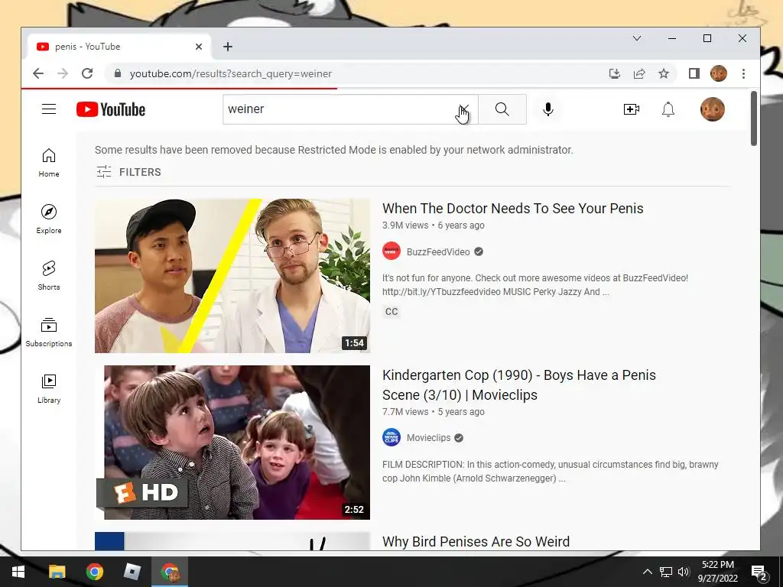Open the volume tray icon
783x587 pixels.
683,572
